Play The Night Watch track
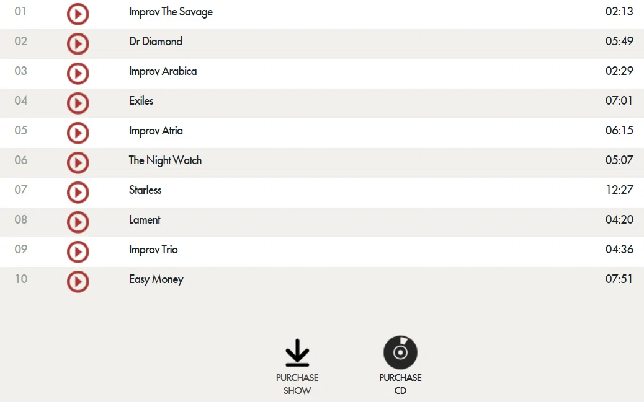 coord(78,163)
